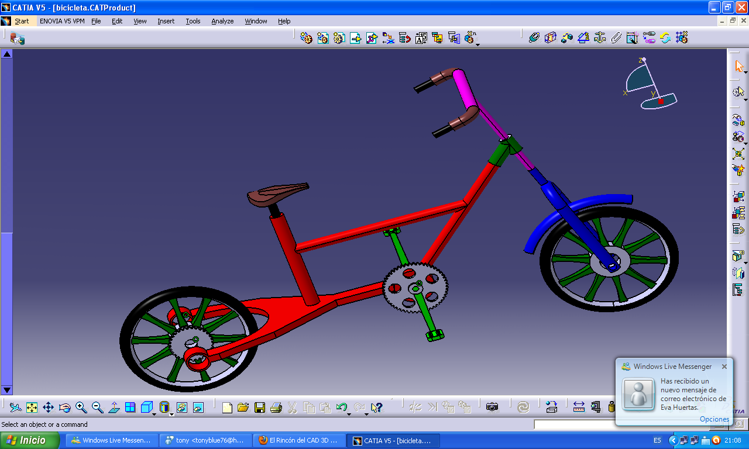Select the Pan view tool
The width and height of the screenshot is (749, 449).
pos(49,407)
